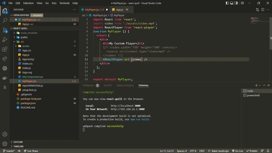Collapse the Open Editors section
The image size is (272, 153).
(x=11, y=15)
